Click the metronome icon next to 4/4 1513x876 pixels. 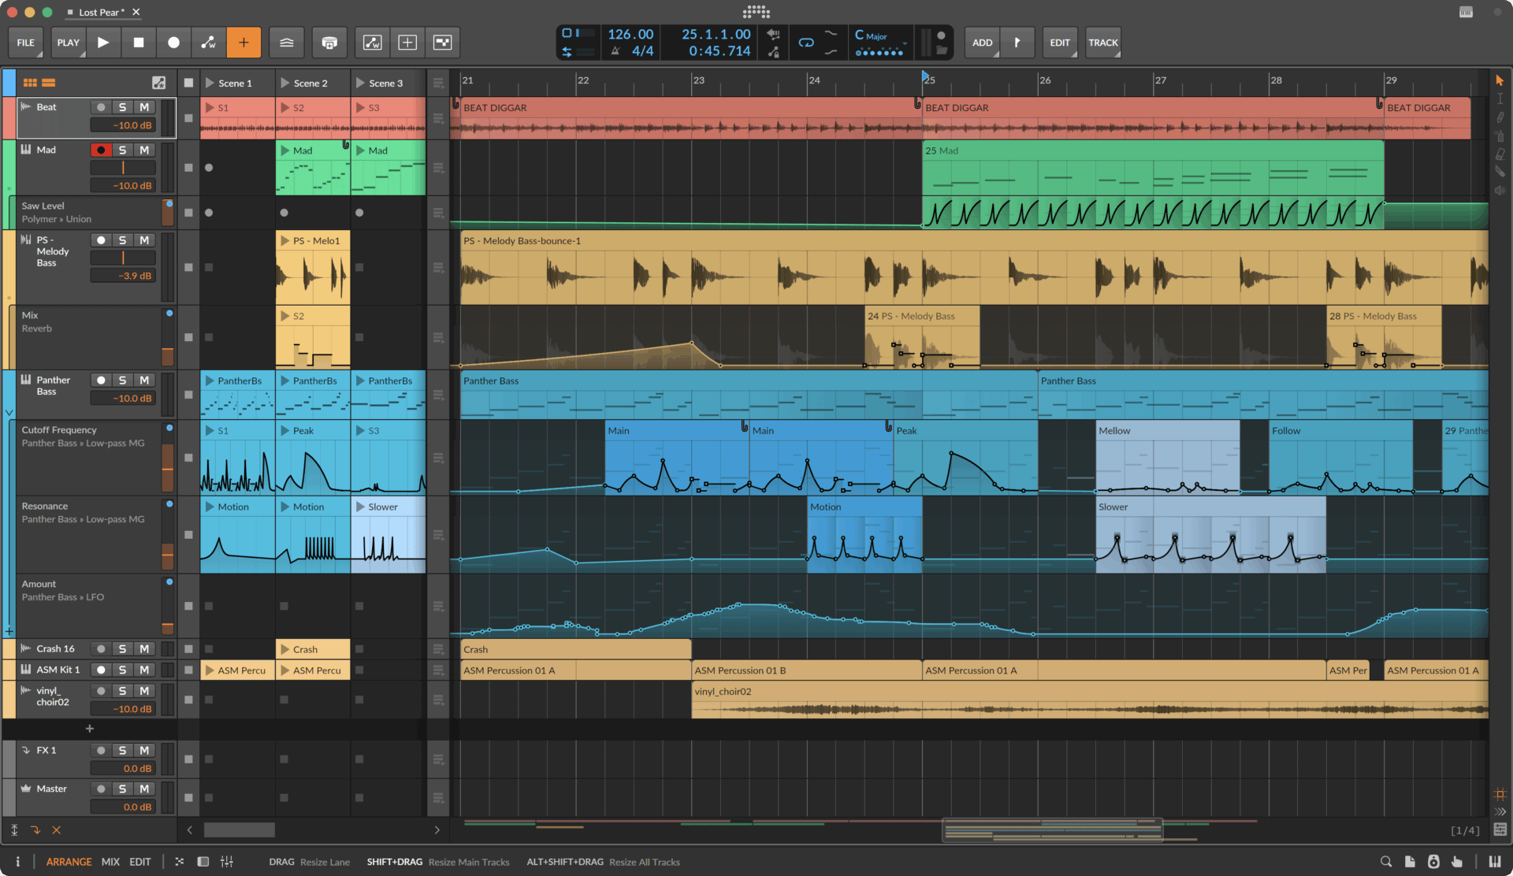[614, 49]
